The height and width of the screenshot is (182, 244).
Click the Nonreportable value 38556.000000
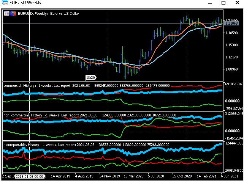110,145
